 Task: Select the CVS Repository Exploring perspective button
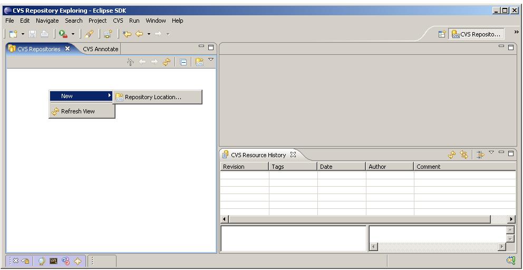click(x=476, y=34)
